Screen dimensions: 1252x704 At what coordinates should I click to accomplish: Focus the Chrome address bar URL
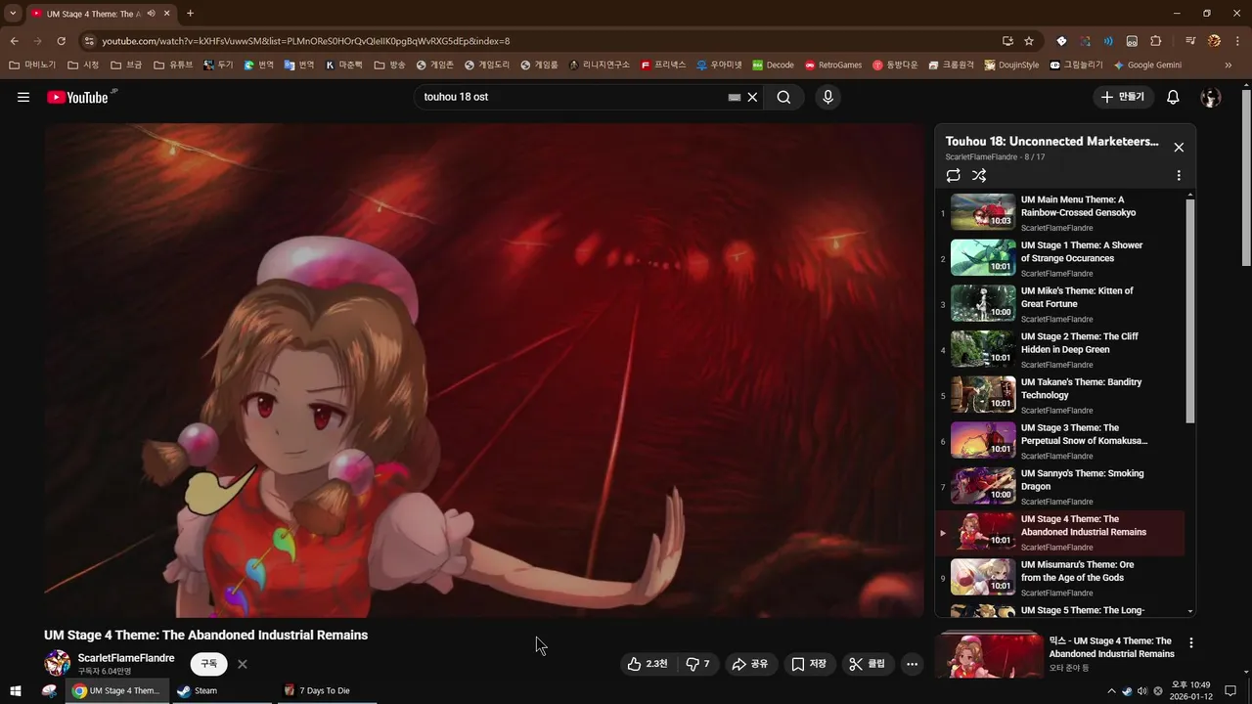click(x=305, y=41)
